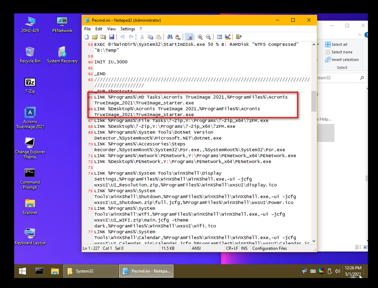The width and height of the screenshot is (378, 288).
Task: Click Notepad2 scrollbar down arrow
Action: coord(314,241)
